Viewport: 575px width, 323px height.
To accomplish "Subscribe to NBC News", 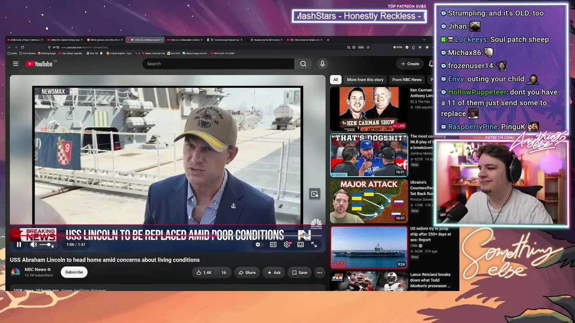I will pos(74,272).
